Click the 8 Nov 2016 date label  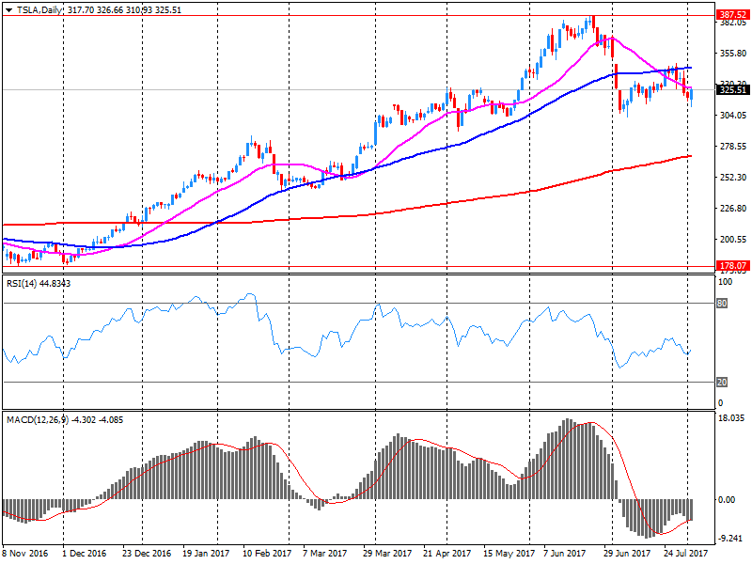[25, 554]
